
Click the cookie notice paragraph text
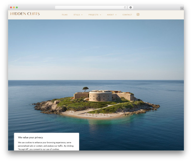pos(46,146)
